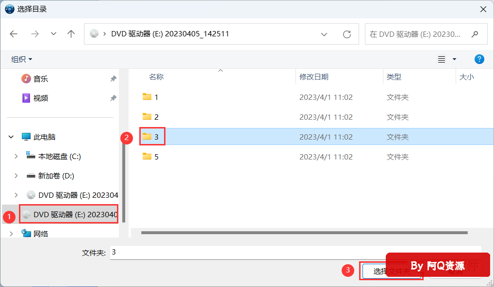Refresh the current folder listing
Image resolution: width=494 pixels, height=287 pixels.
[x=346, y=34]
